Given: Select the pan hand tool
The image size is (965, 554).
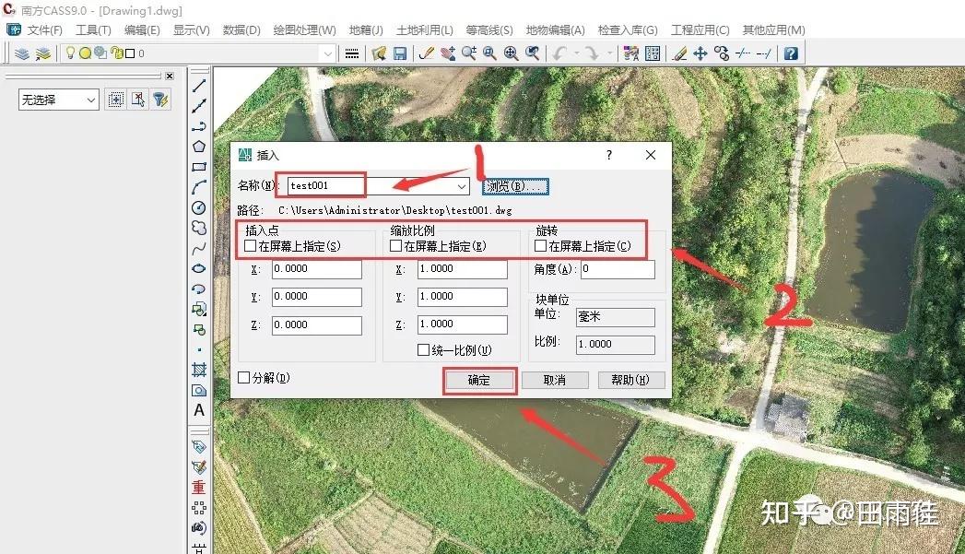Looking at the screenshot, I should (448, 53).
